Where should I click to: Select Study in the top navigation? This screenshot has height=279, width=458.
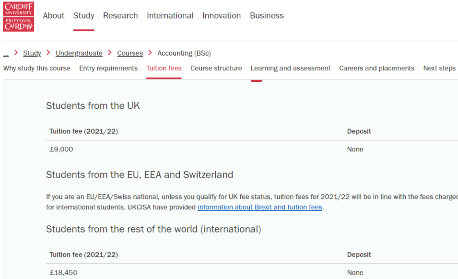click(x=83, y=16)
